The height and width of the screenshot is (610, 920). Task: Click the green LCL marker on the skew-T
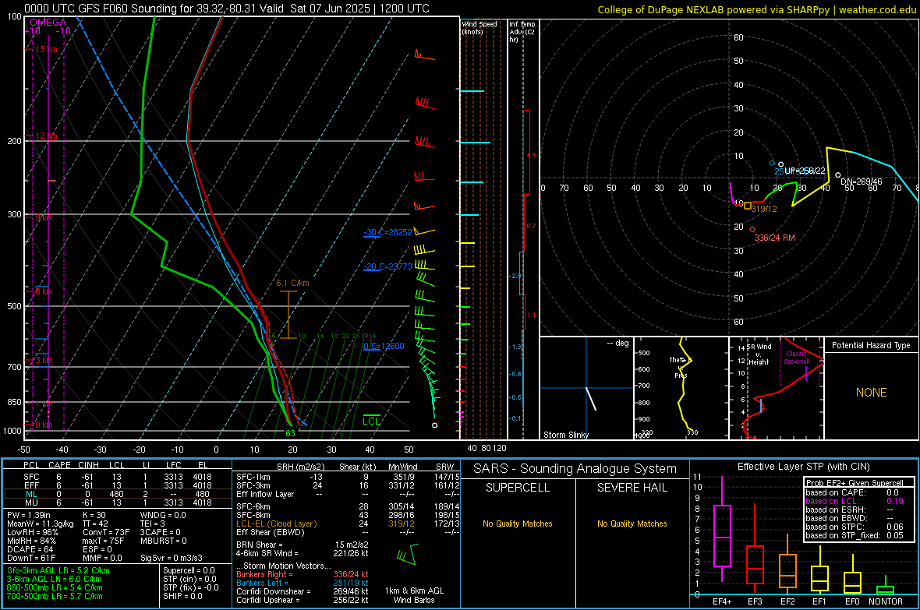tap(371, 420)
